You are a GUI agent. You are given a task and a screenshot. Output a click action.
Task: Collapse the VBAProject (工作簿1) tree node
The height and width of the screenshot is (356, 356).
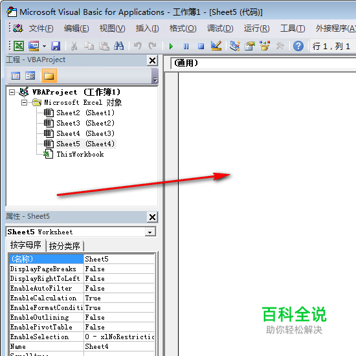12,92
